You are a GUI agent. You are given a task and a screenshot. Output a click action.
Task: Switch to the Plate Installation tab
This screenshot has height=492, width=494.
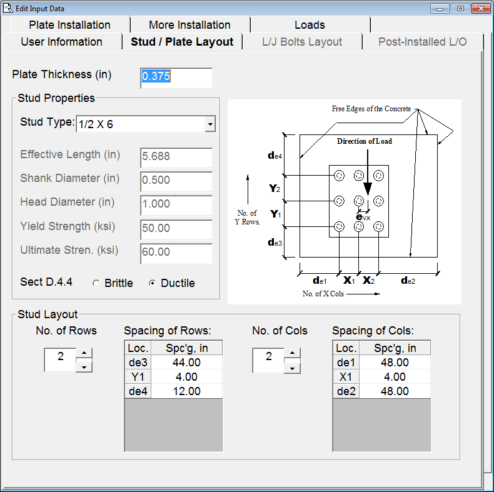pos(69,25)
